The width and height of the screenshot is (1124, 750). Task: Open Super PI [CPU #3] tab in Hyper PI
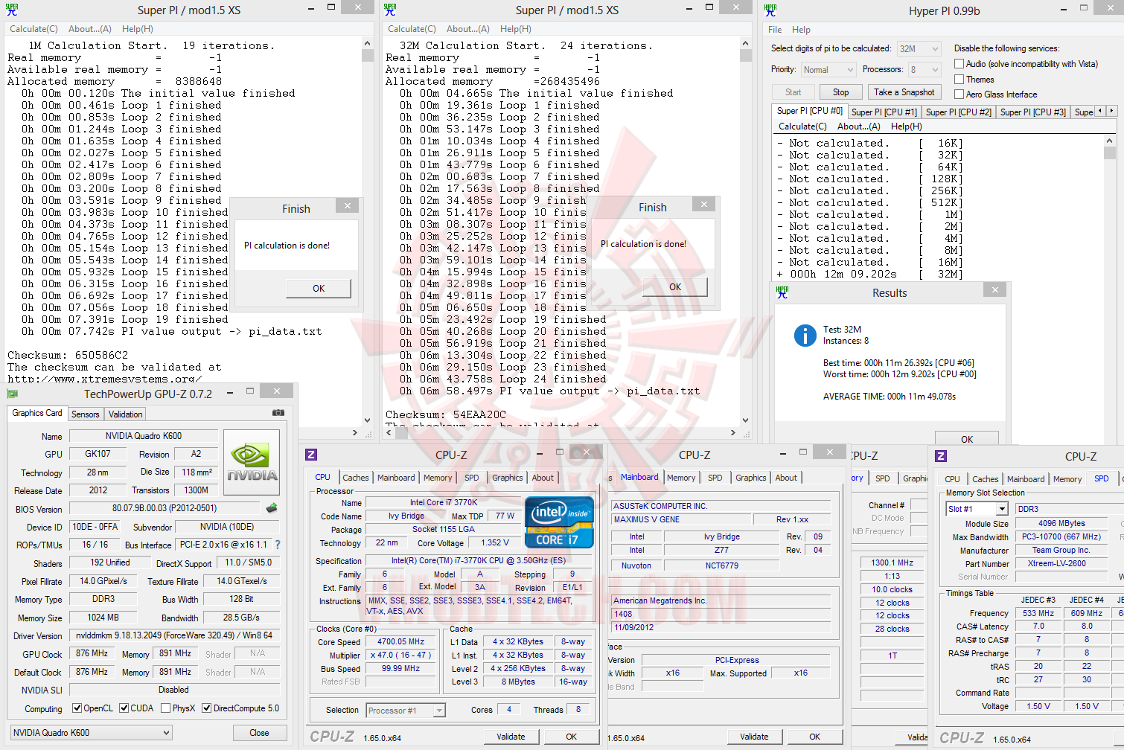(1033, 112)
